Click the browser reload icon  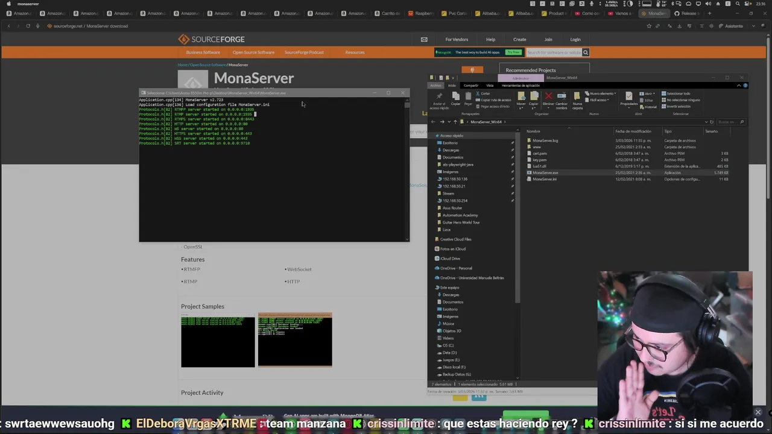(x=28, y=26)
